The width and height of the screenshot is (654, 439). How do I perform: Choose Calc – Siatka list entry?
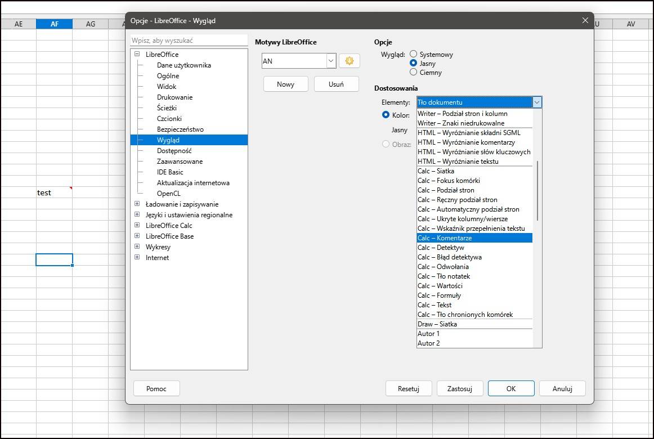[474, 171]
